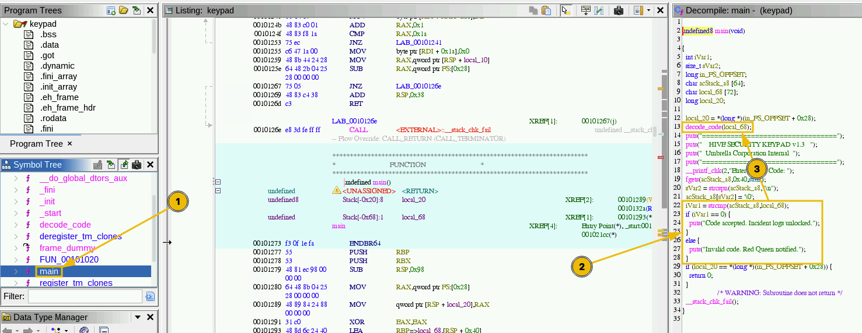Close the Listing panel
The width and height of the screenshot is (862, 333).
(x=660, y=10)
